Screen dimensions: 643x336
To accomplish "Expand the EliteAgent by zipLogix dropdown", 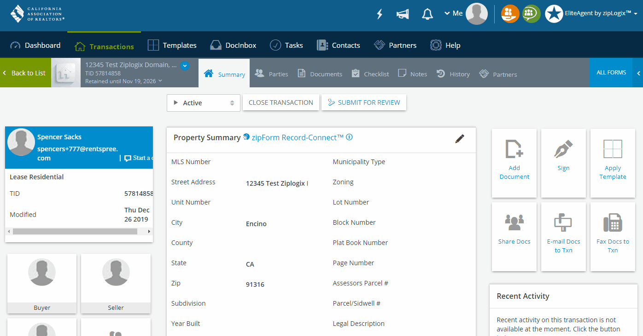I will pos(636,14).
